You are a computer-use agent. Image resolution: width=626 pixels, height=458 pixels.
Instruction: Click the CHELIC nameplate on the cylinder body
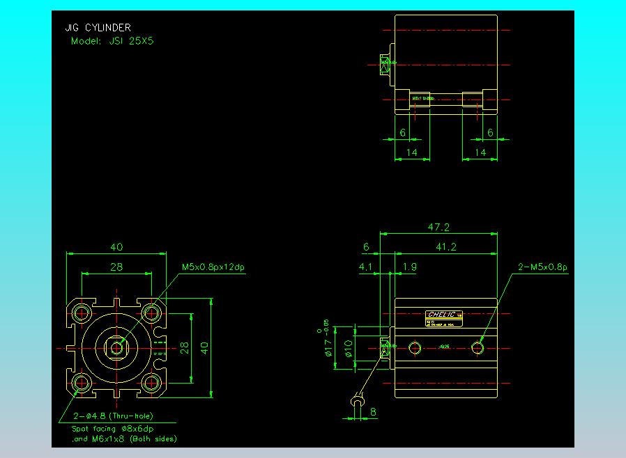pyautogui.click(x=443, y=319)
